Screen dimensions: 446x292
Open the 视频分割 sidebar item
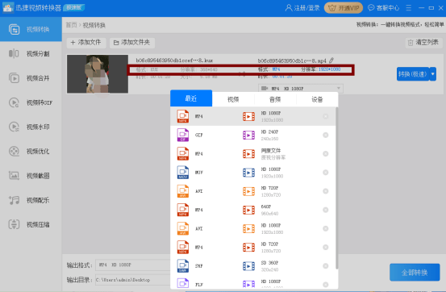point(31,53)
